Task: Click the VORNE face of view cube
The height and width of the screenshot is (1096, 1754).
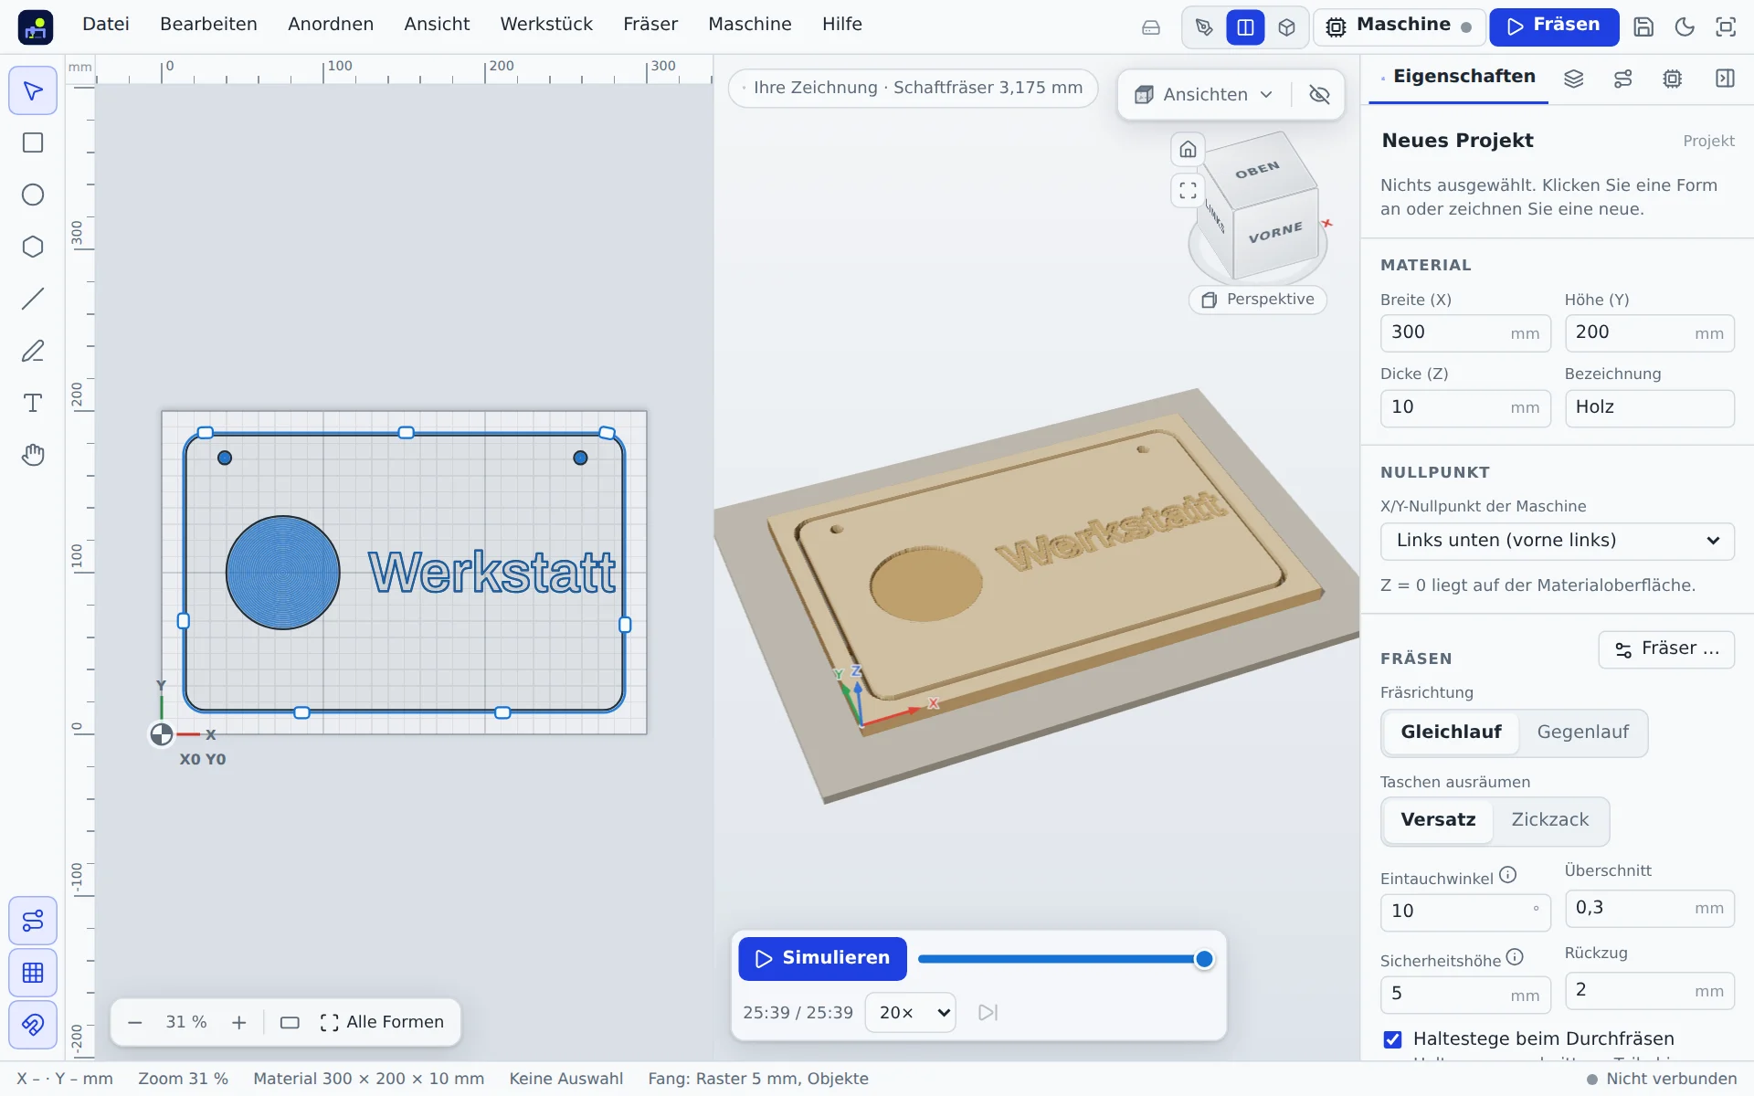Action: pyautogui.click(x=1275, y=232)
